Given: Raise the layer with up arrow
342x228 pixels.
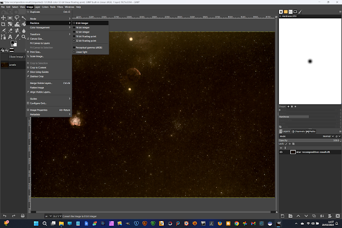Looking at the screenshot, I should click(x=298, y=216).
